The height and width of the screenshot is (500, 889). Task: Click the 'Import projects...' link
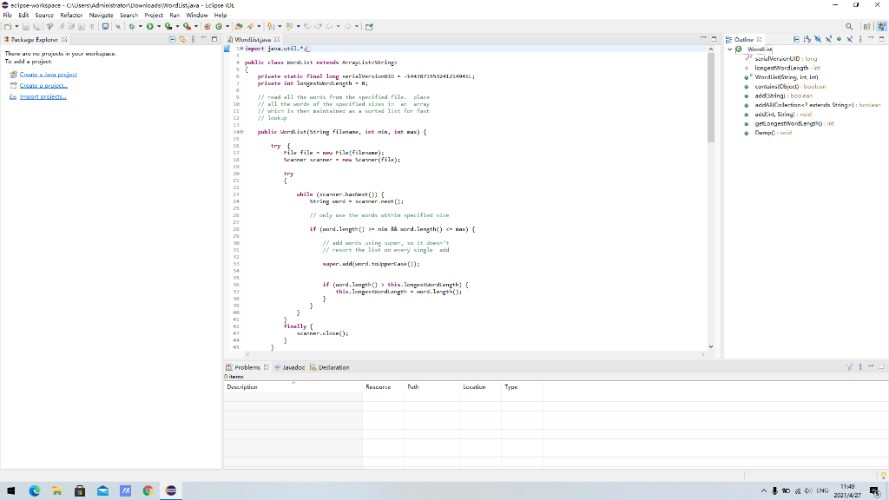coord(43,96)
